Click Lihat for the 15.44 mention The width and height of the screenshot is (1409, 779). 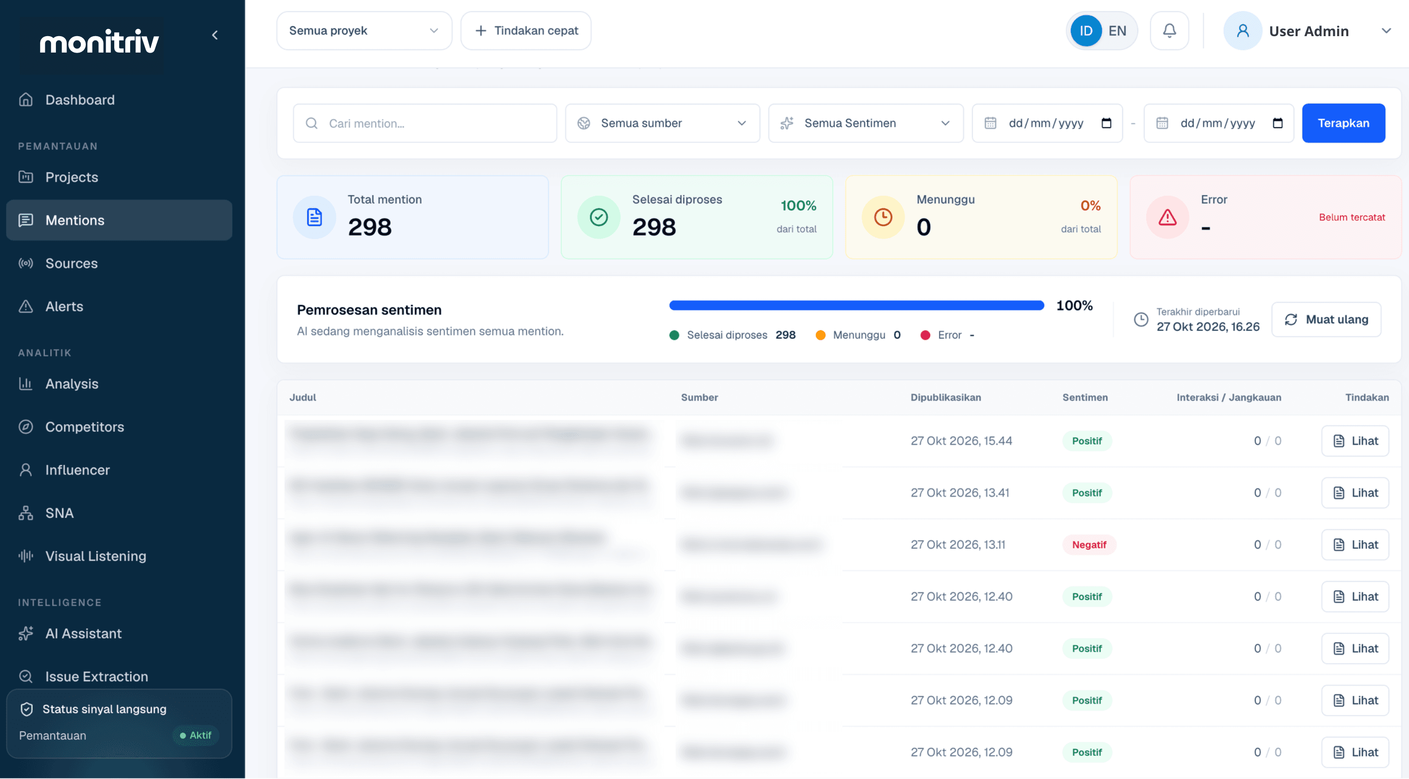(x=1355, y=441)
